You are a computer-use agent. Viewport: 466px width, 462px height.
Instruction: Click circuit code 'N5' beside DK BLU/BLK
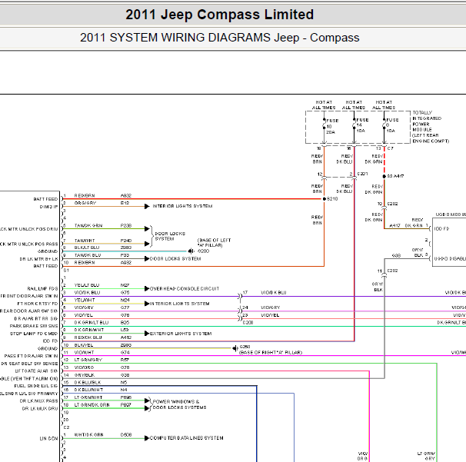pos(124,382)
